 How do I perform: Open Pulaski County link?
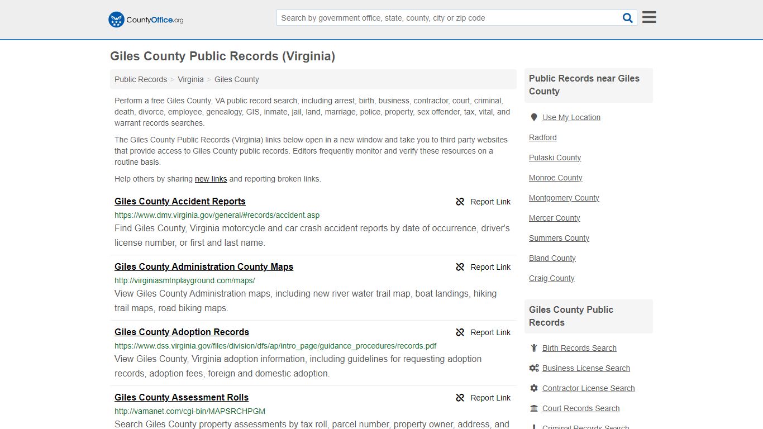coord(555,158)
